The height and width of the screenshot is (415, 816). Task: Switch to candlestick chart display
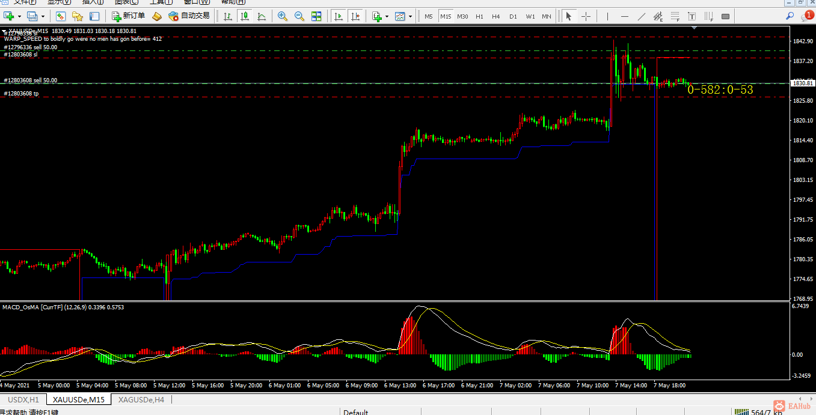click(x=244, y=16)
